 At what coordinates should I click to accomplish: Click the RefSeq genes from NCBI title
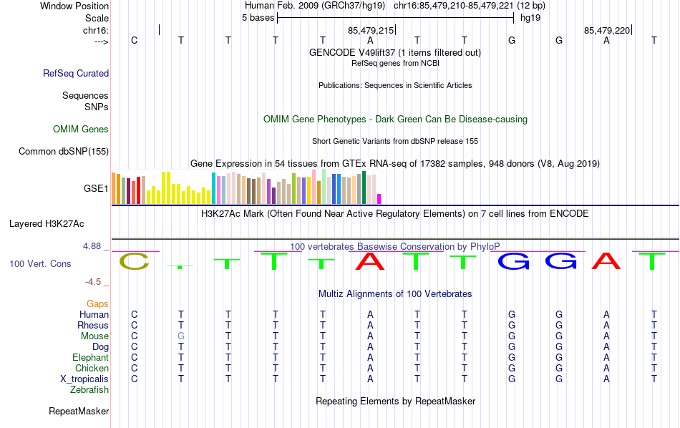pyautogui.click(x=396, y=63)
